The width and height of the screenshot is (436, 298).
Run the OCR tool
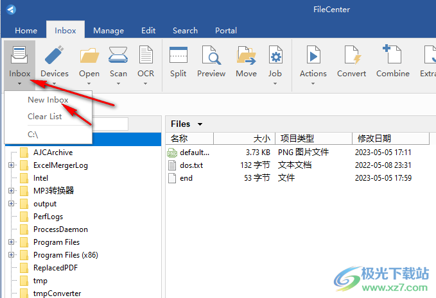[146, 55]
